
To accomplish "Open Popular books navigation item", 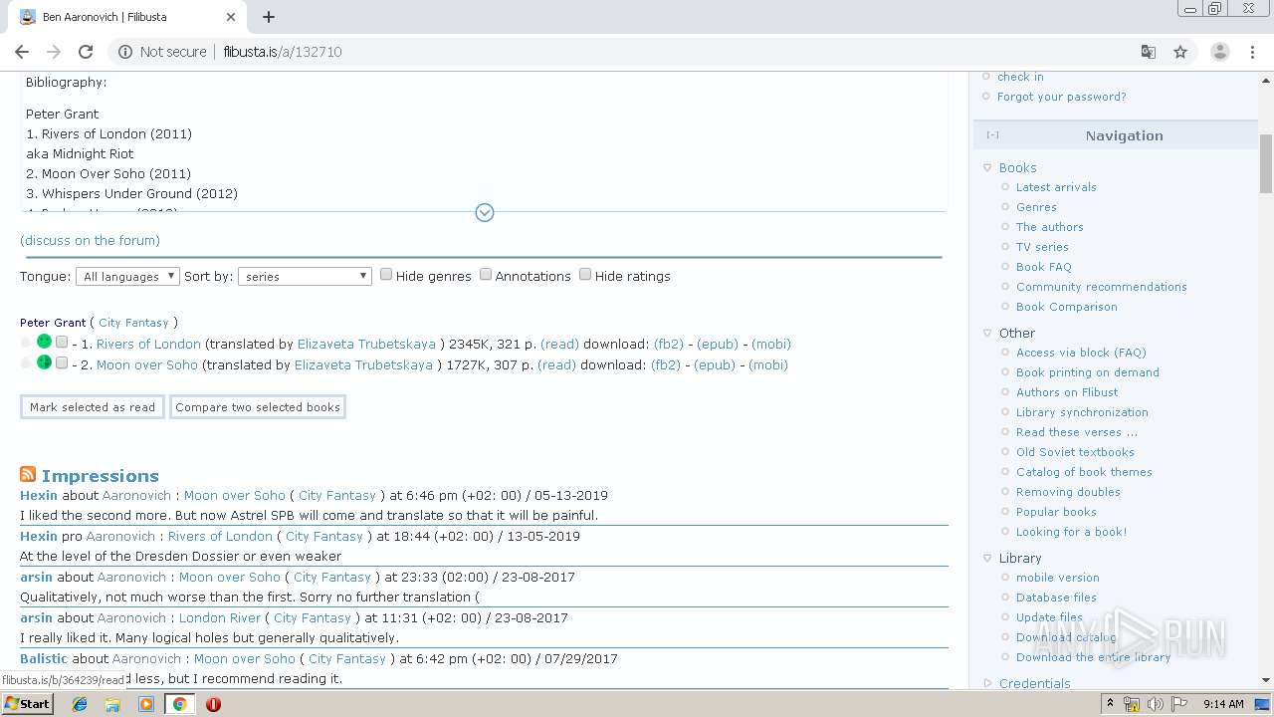I will click(x=1056, y=512).
